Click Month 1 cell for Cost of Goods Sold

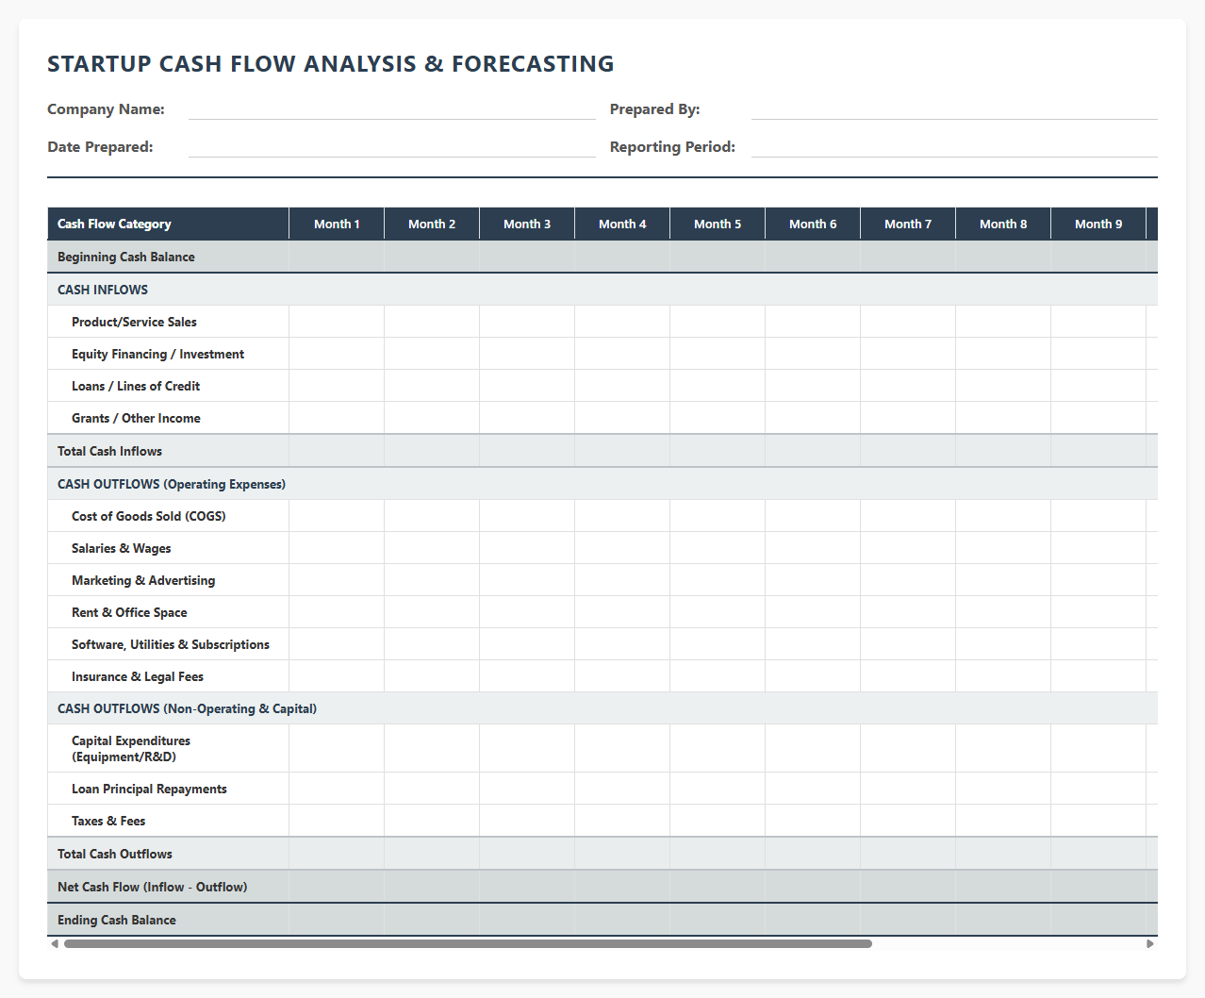tap(337, 516)
